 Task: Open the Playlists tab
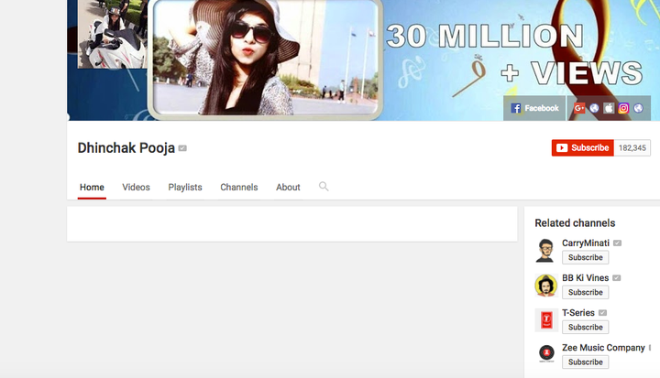tap(185, 187)
